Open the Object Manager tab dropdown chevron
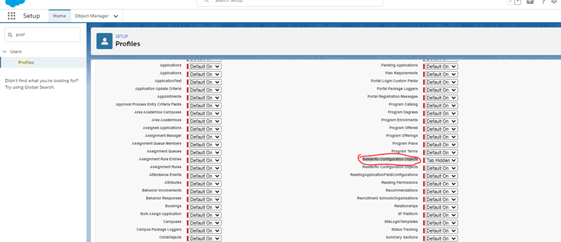Viewport: 561px width, 242px height. point(115,16)
